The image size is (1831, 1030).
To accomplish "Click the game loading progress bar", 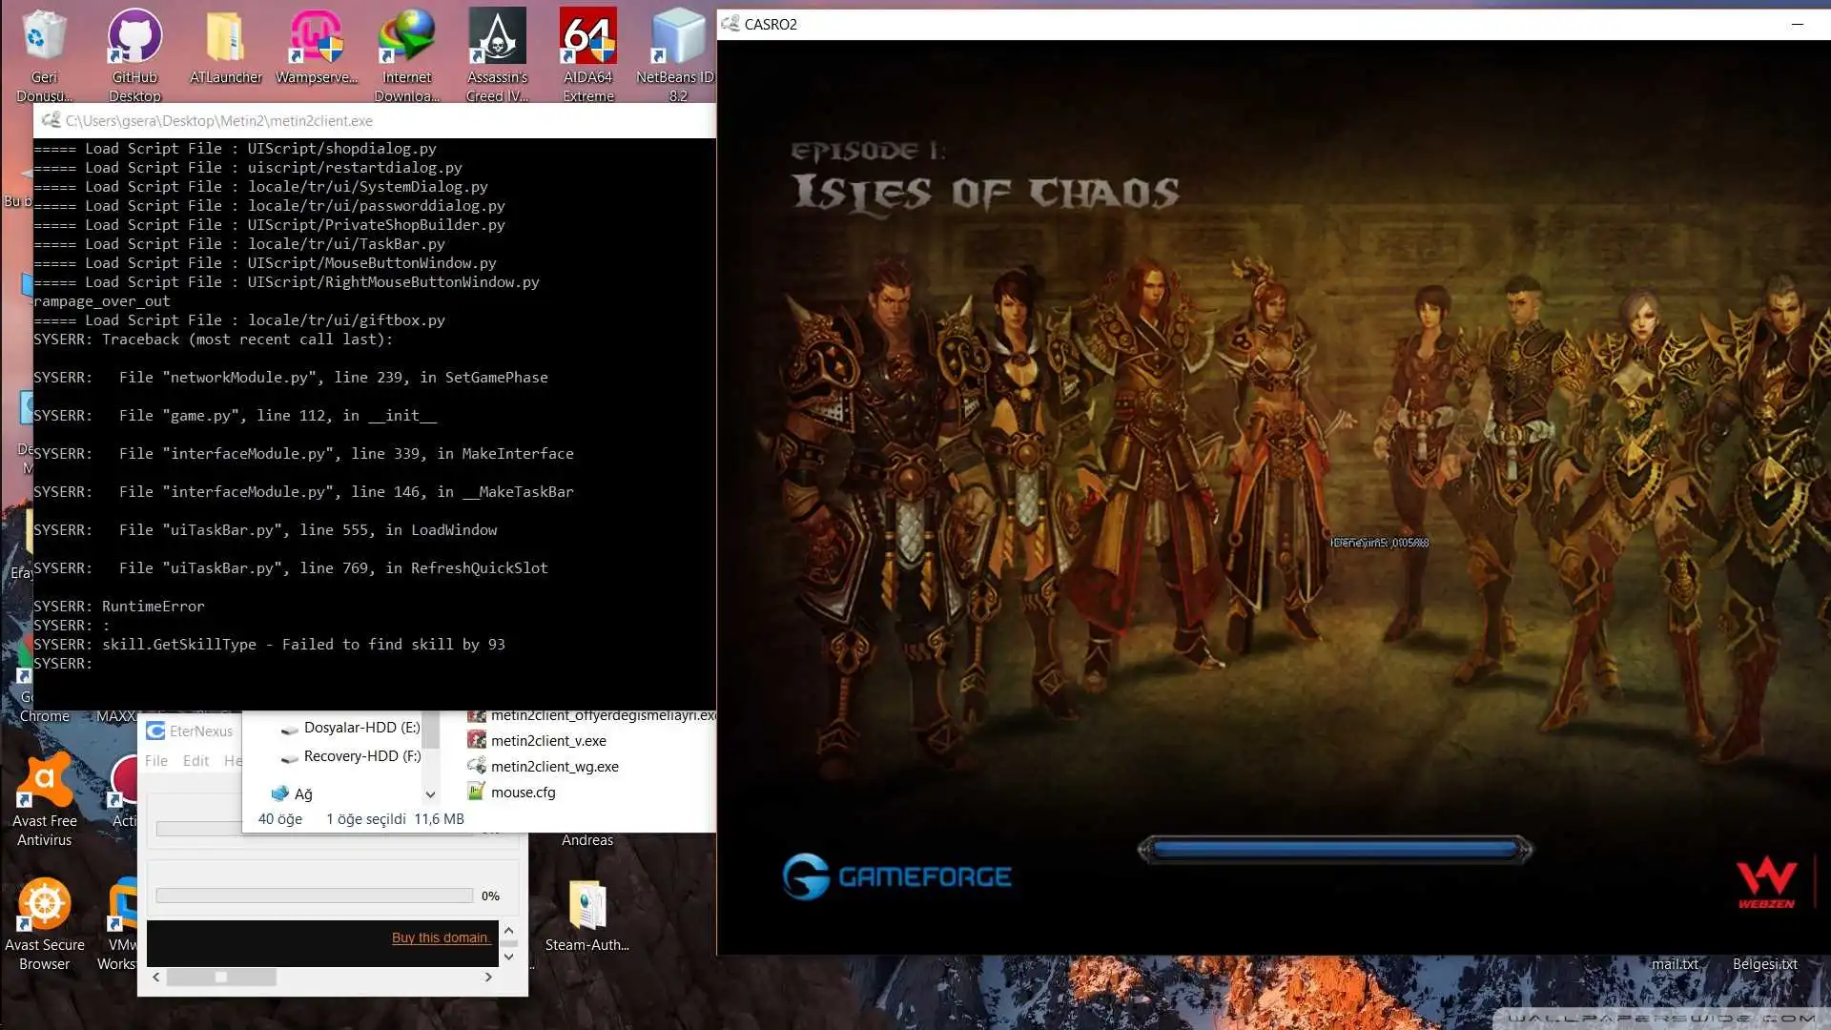I will (x=1335, y=849).
